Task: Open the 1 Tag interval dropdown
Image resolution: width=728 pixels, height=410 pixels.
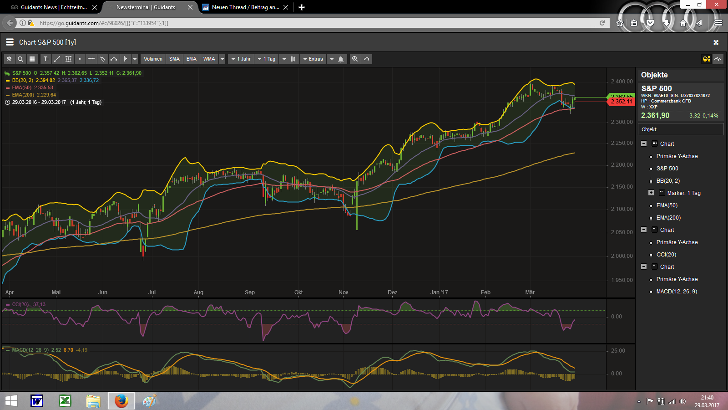Action: point(267,59)
